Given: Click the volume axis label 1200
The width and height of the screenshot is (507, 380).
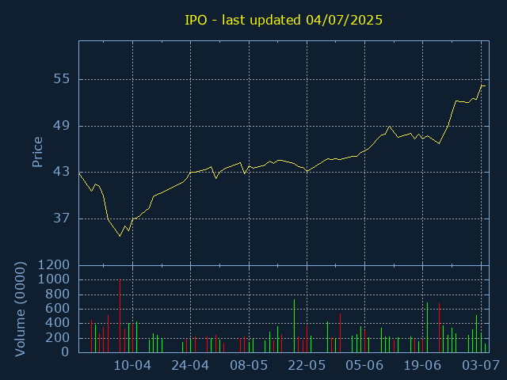Looking at the screenshot, I should click(x=54, y=265).
